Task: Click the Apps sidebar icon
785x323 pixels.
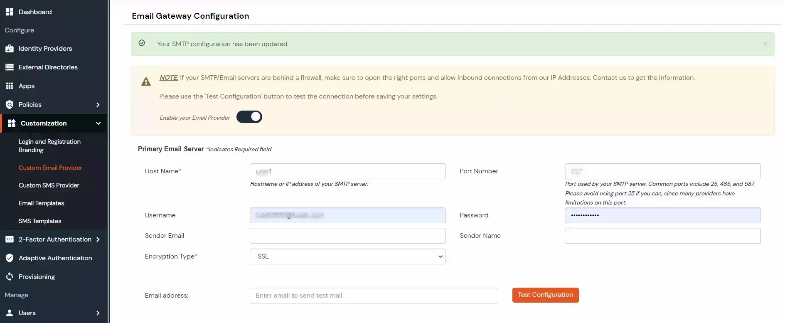Action: [26, 86]
